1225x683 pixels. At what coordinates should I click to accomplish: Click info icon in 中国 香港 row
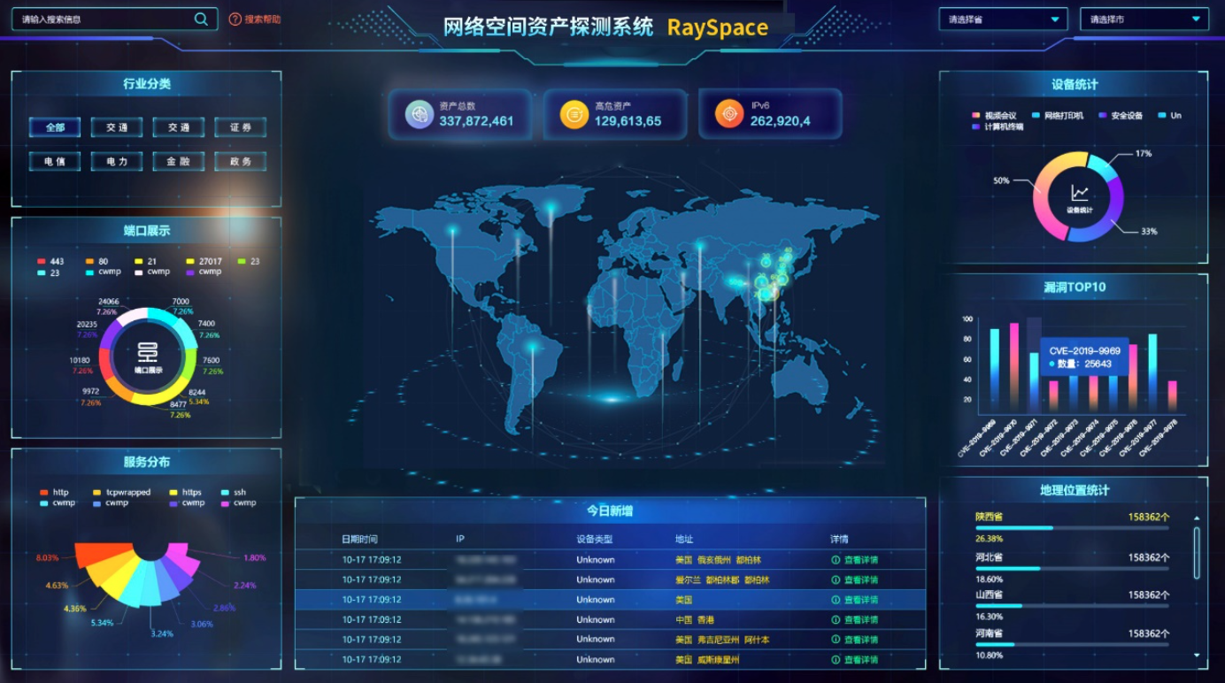point(836,620)
